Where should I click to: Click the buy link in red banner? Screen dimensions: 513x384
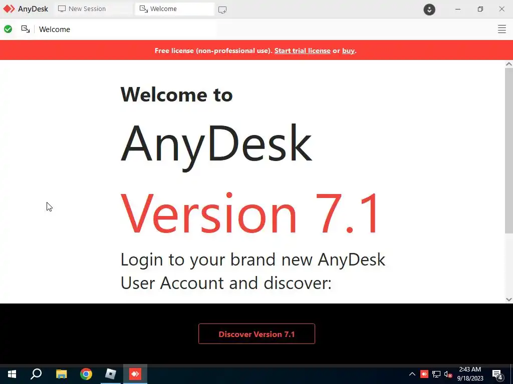point(348,50)
